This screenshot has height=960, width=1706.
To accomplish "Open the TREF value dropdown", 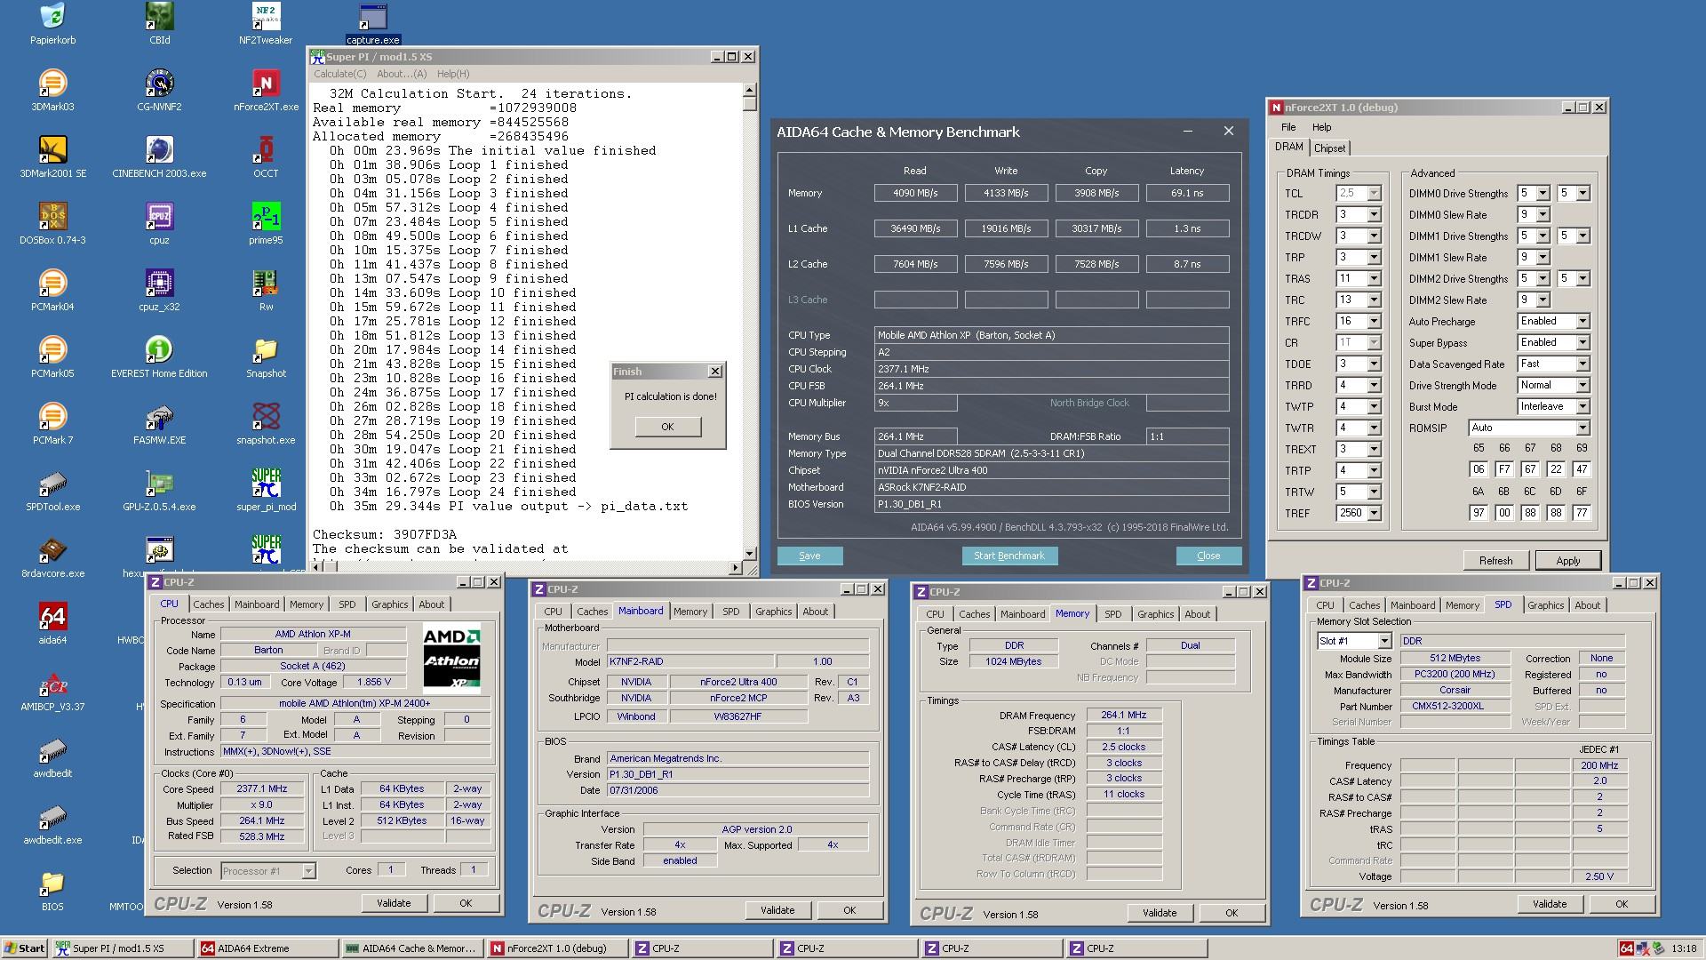I will coord(1374,513).
